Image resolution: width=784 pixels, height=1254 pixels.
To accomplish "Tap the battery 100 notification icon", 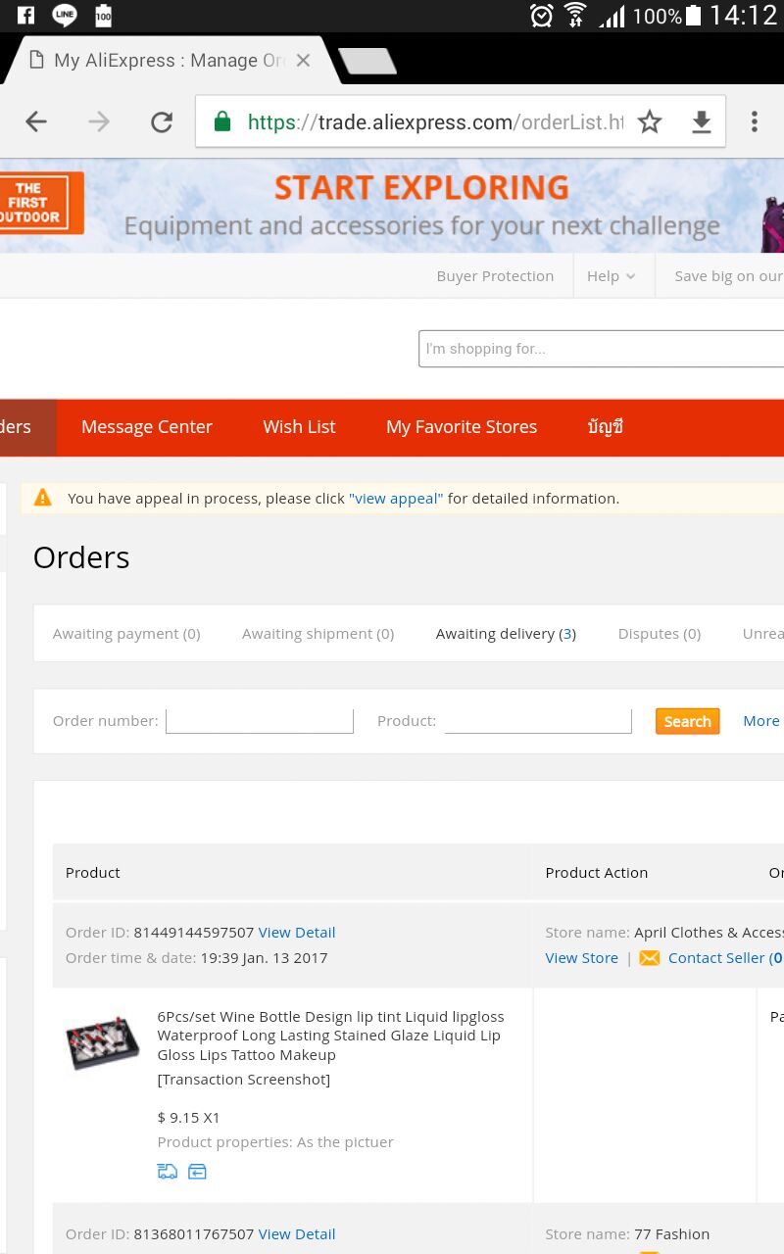I will pyautogui.click(x=103, y=15).
